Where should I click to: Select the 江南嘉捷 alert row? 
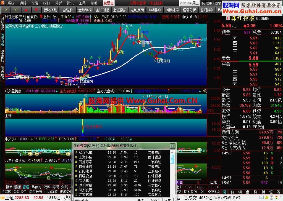(x=122, y=195)
